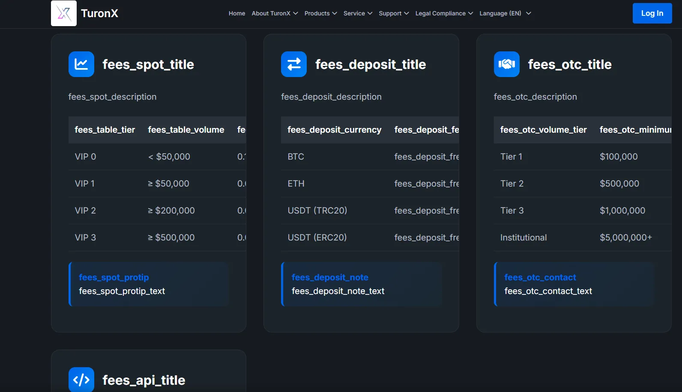Expand the About TuronX dropdown
Viewport: 682px width, 392px height.
click(x=275, y=13)
